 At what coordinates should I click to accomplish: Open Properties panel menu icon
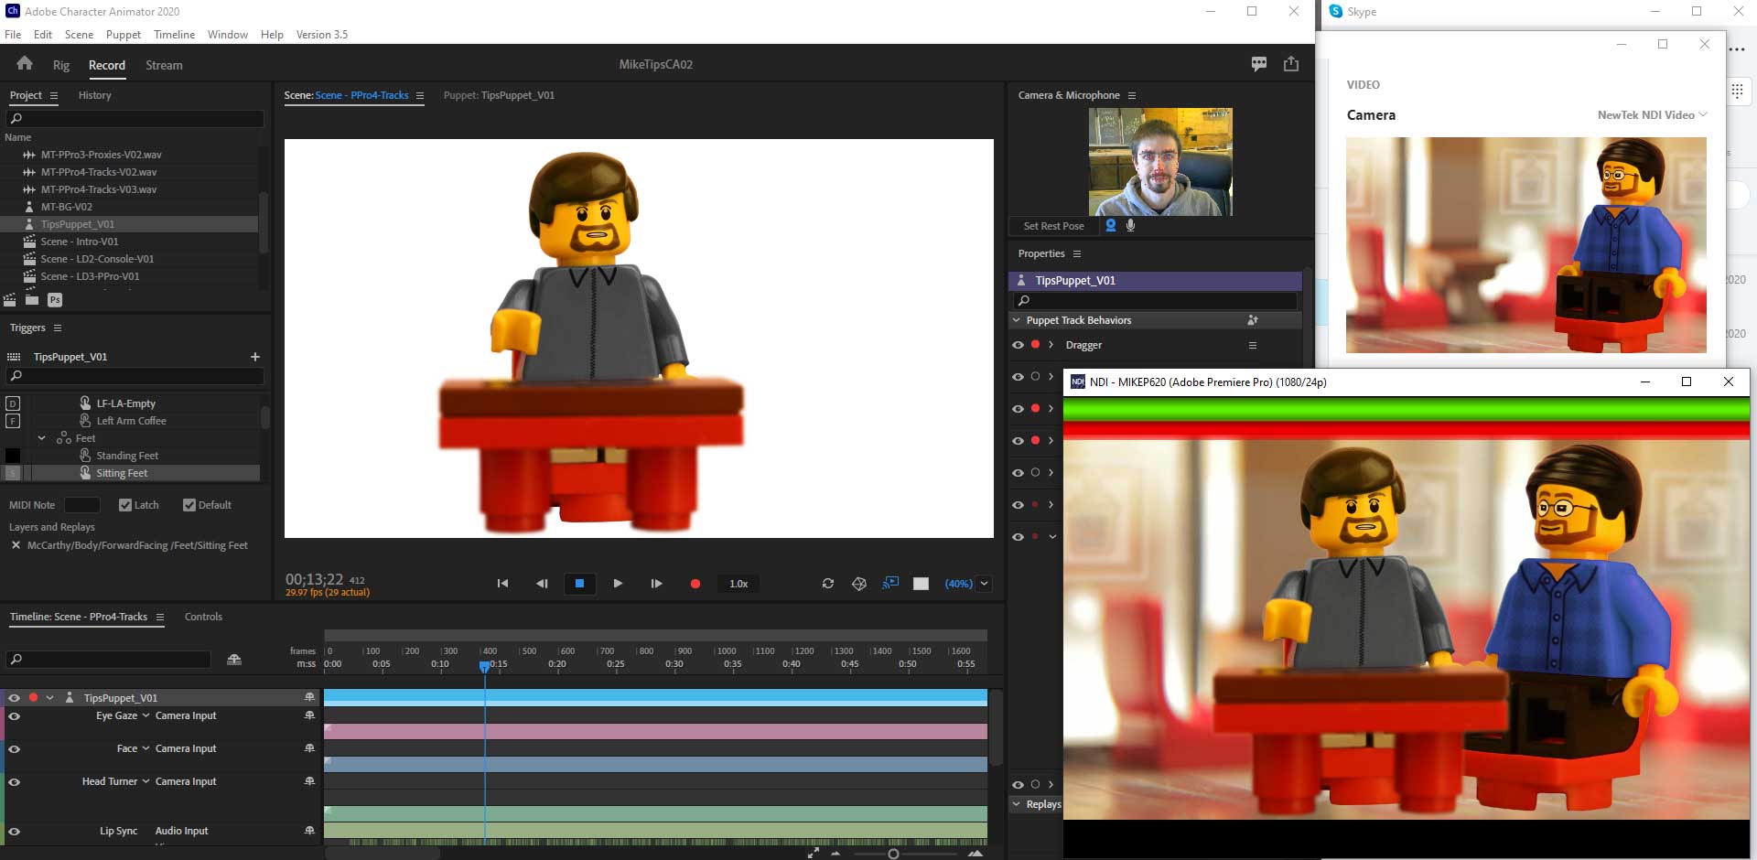click(x=1077, y=253)
